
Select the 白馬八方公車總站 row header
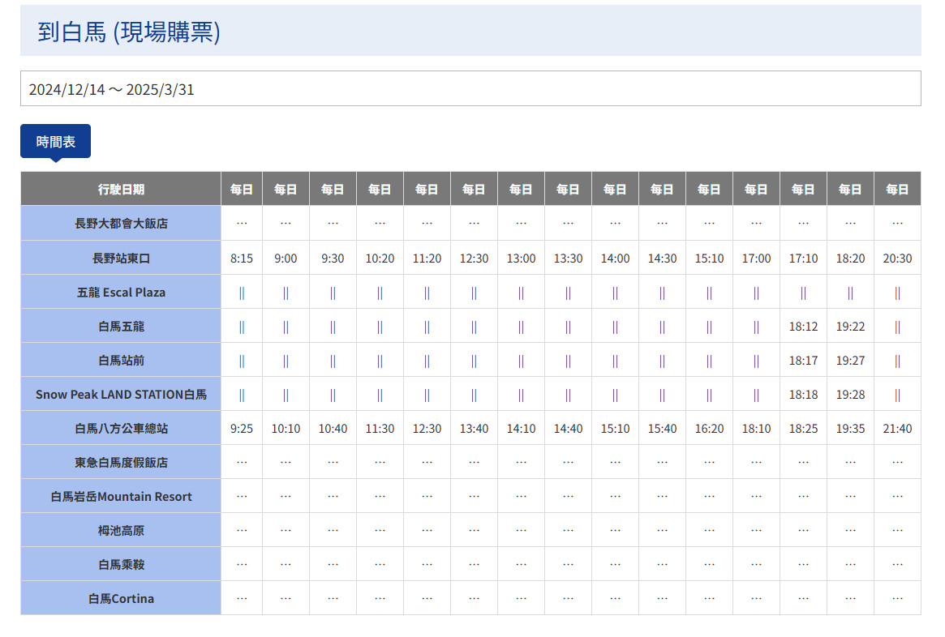pyautogui.click(x=121, y=429)
